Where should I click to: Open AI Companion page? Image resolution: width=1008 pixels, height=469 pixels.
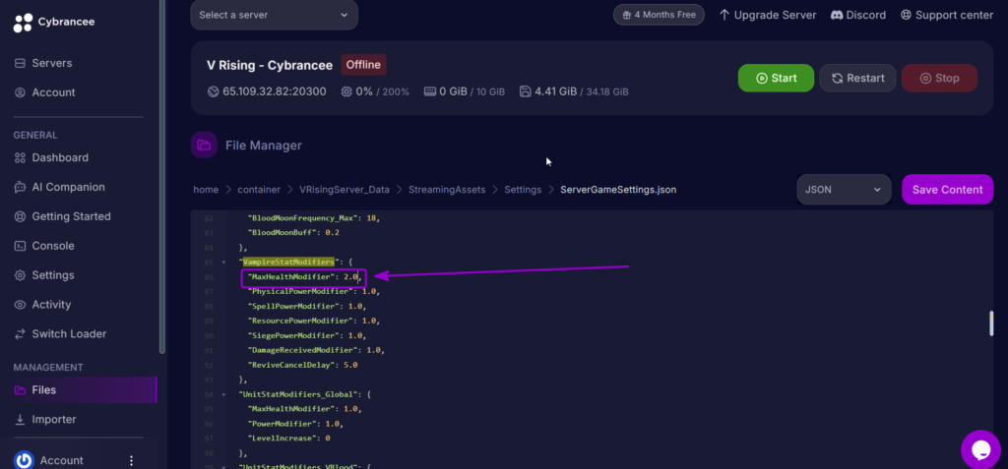click(x=68, y=187)
